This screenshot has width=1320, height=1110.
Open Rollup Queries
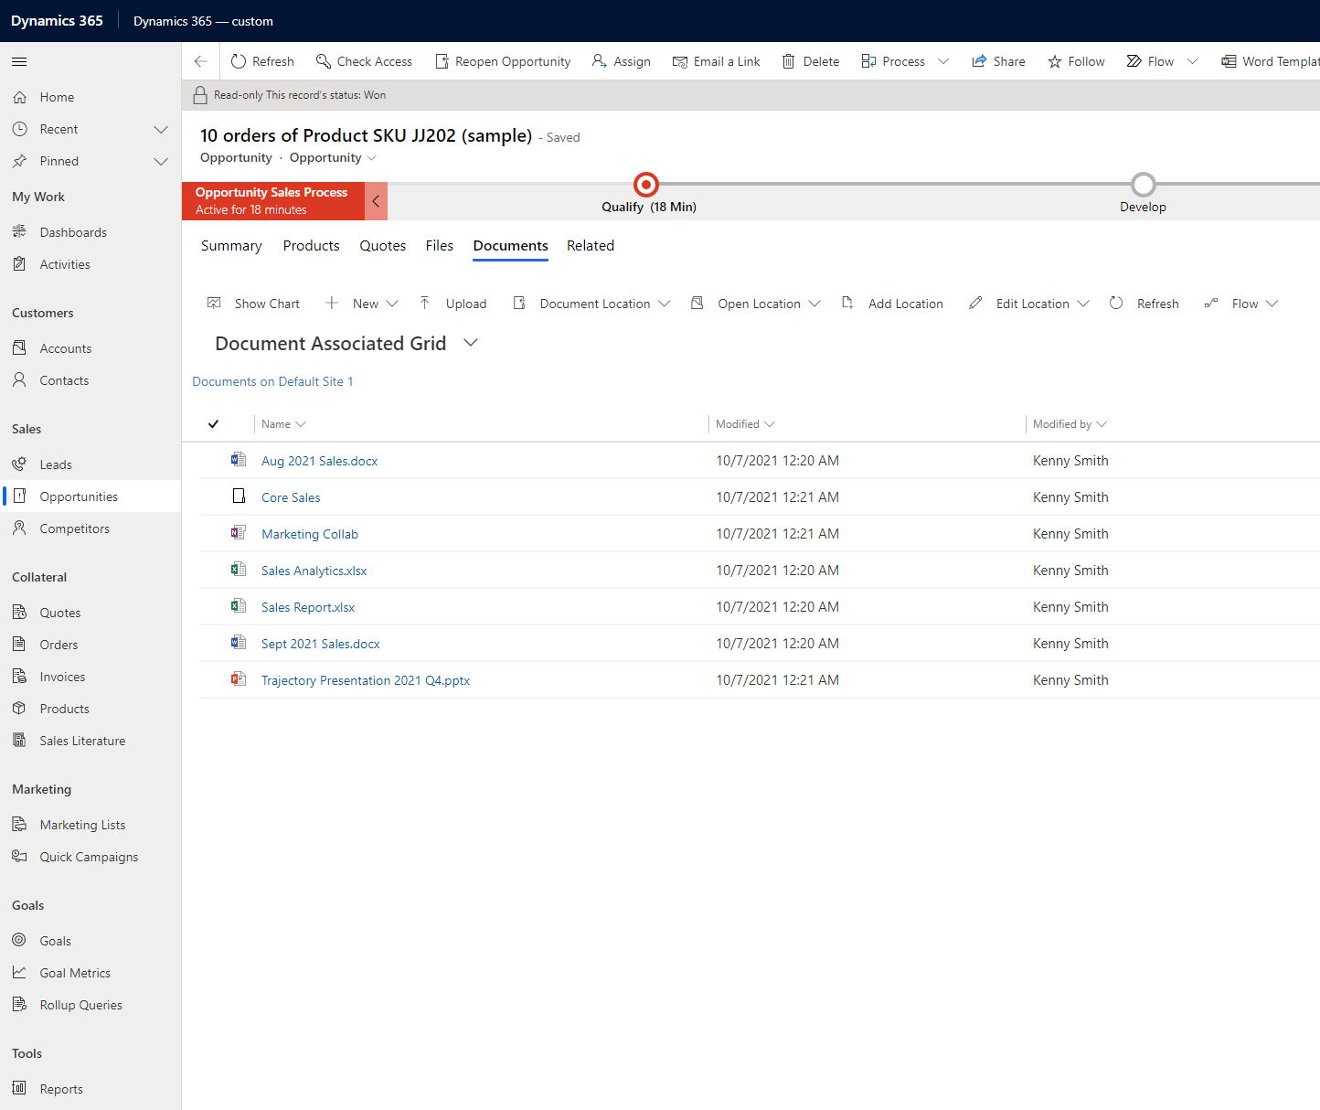click(90, 1005)
